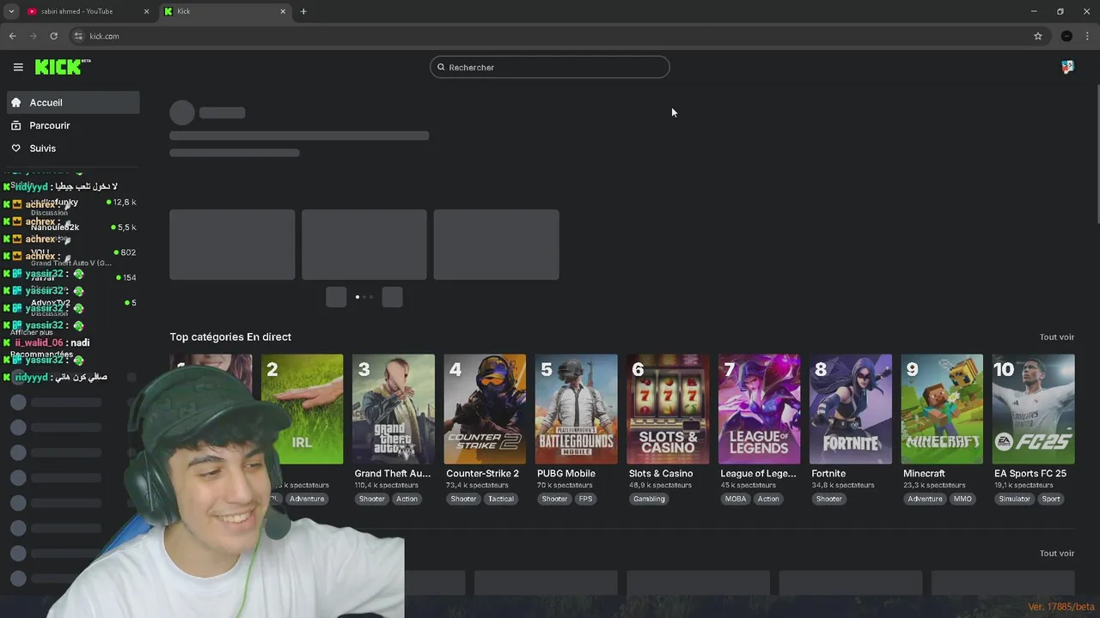The width and height of the screenshot is (1100, 618).
Task: Select Adventure tag under Minecraft
Action: click(925, 499)
